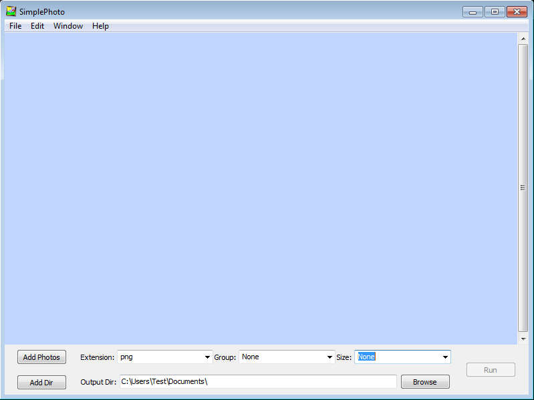The image size is (534, 400).
Task: Click the scrollbar up arrow
Action: click(523, 39)
